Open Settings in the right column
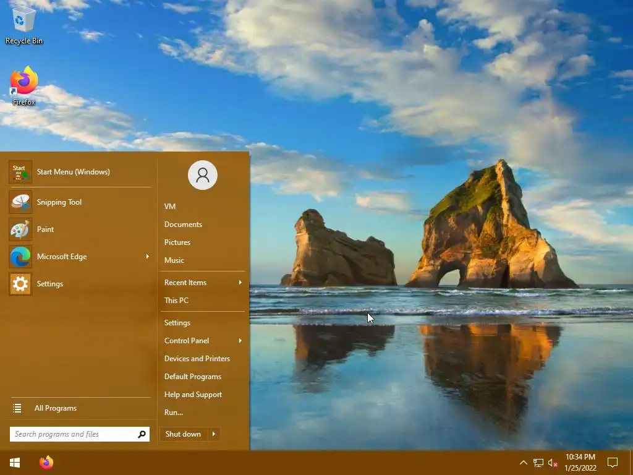 [177, 323]
